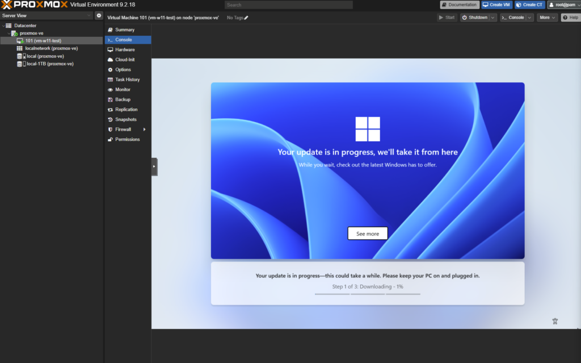Click the Snapshots history icon

coord(110,120)
